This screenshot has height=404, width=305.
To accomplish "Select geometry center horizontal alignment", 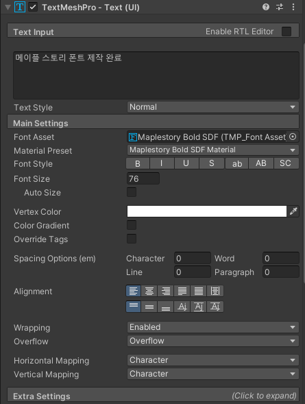I will click(215, 291).
